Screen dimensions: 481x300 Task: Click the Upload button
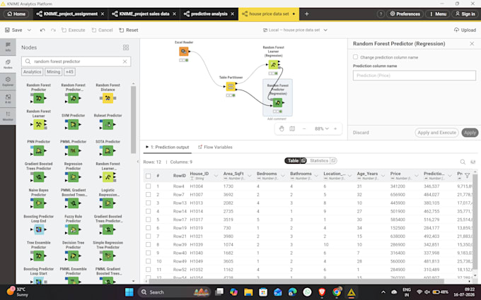click(465, 30)
